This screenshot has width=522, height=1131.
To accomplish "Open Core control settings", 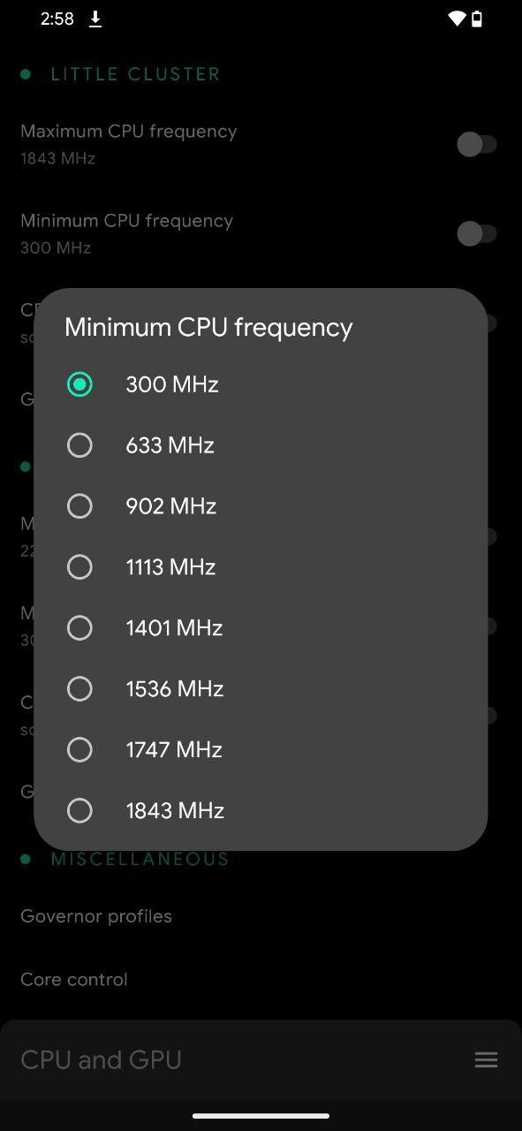I will pos(74,979).
